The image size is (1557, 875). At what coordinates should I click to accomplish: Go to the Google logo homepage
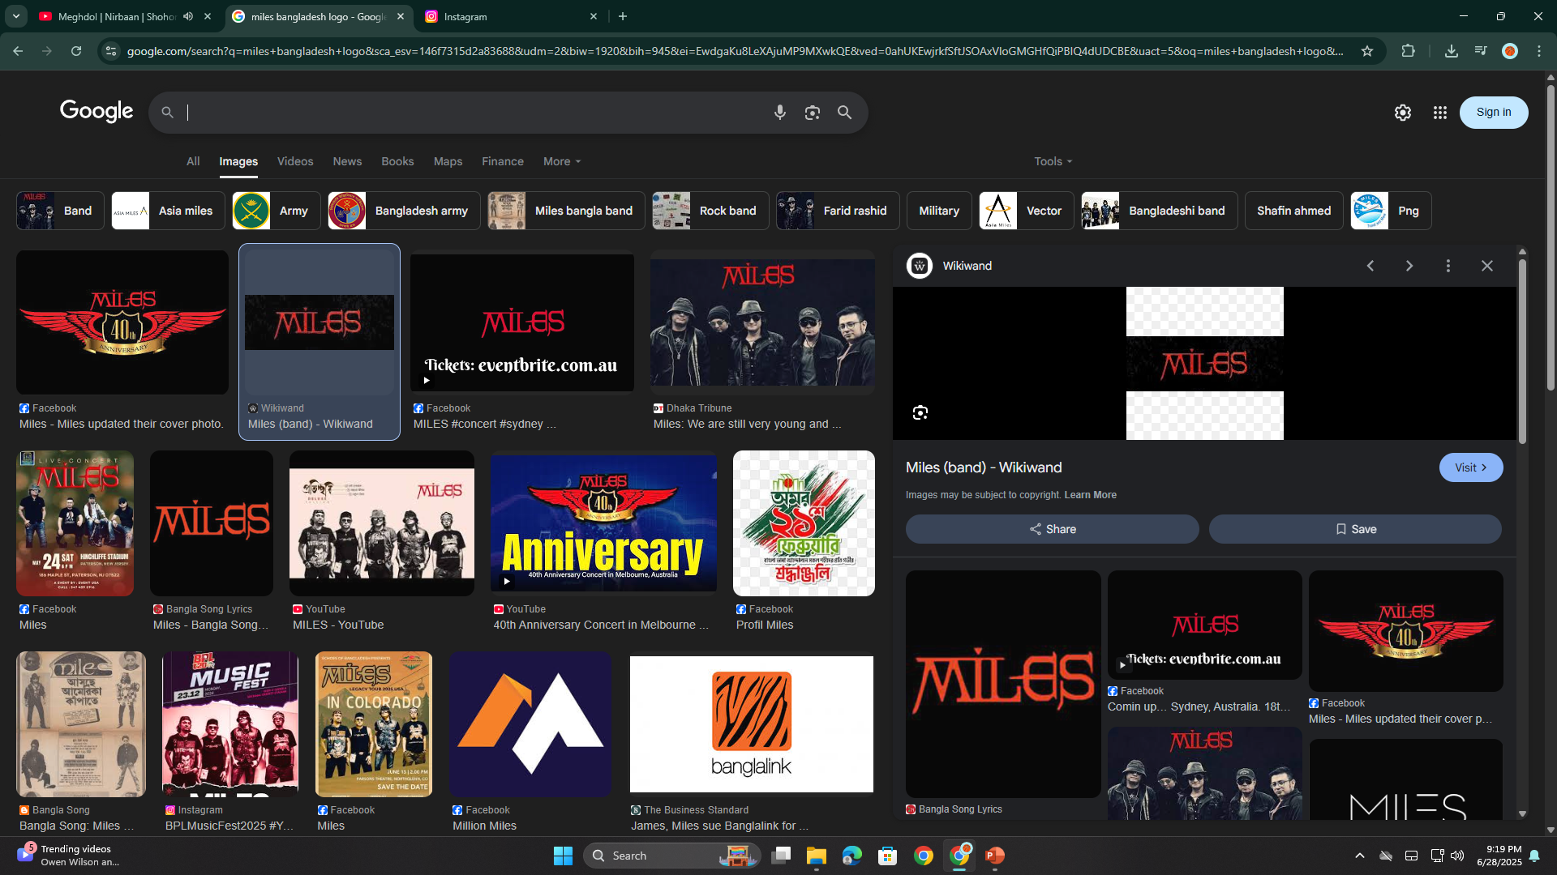click(x=97, y=112)
